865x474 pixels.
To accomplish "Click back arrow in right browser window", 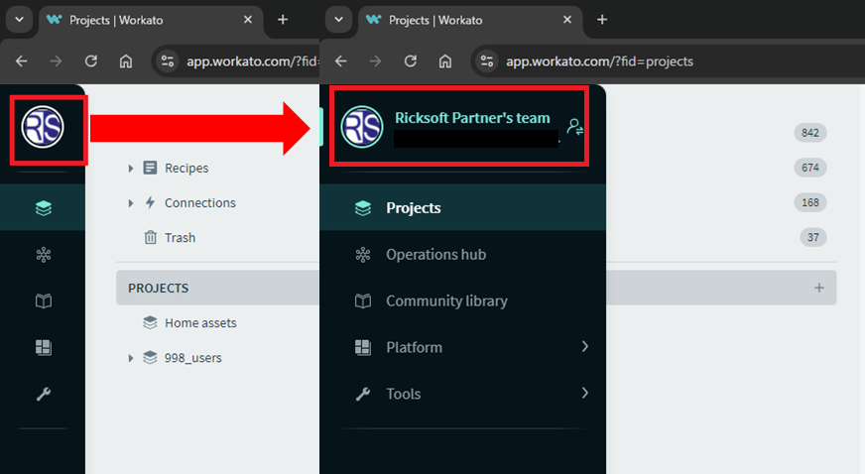I will point(341,61).
